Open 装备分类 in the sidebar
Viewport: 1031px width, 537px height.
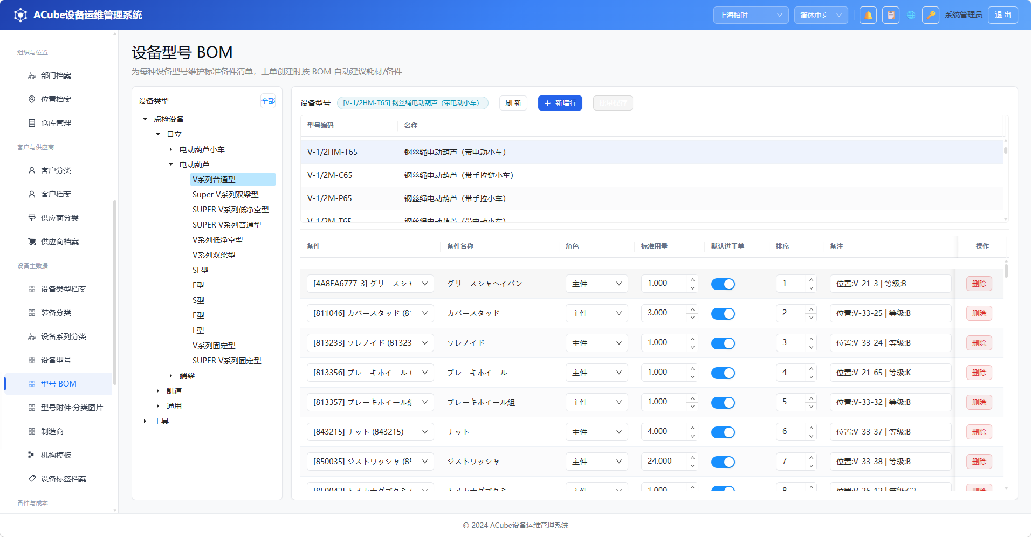(x=58, y=313)
